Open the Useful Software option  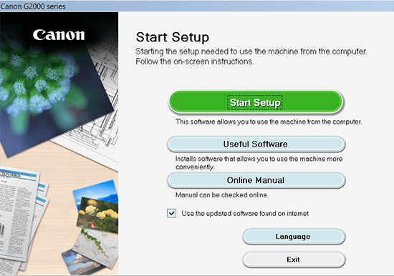(256, 144)
